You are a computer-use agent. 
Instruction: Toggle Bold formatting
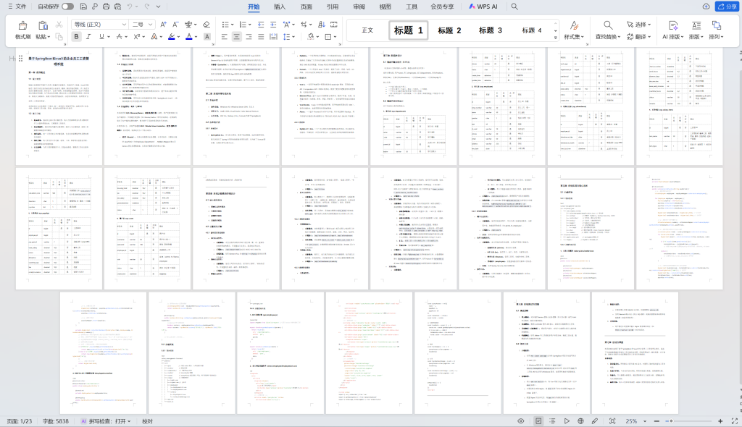pos(76,36)
